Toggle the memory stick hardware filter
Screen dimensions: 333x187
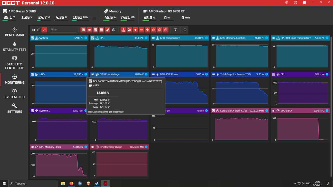click(x=108, y=30)
